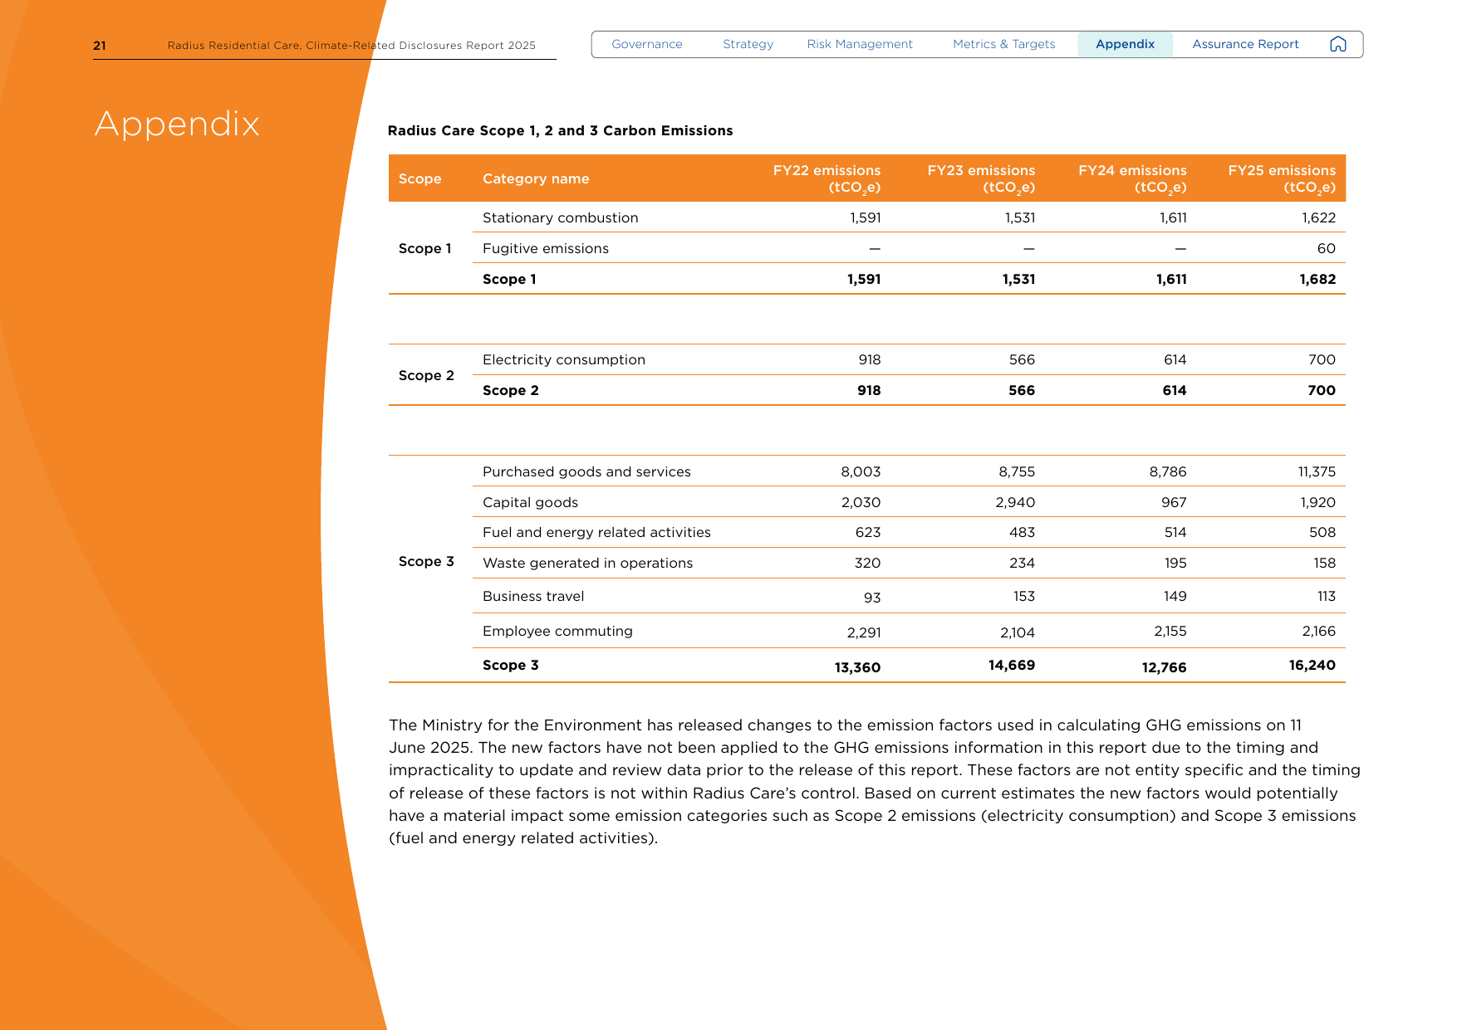Click the Category name column header
The width and height of the screenshot is (1457, 1030).
(x=536, y=178)
